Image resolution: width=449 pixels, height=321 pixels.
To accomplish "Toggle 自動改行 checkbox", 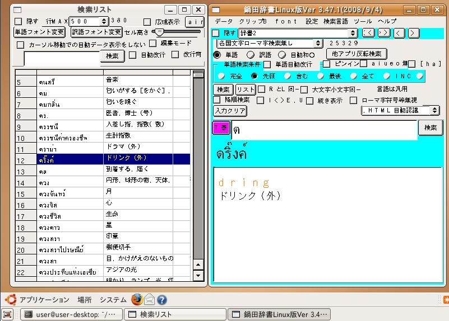I will [x=132, y=55].
